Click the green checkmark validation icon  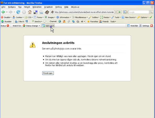tap(151, 17)
